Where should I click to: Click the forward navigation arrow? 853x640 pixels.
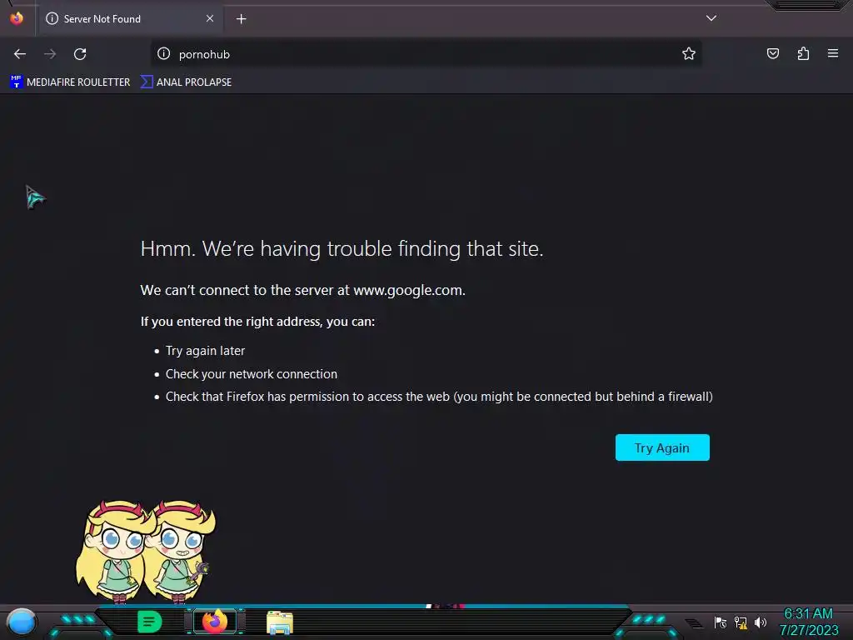tap(50, 54)
